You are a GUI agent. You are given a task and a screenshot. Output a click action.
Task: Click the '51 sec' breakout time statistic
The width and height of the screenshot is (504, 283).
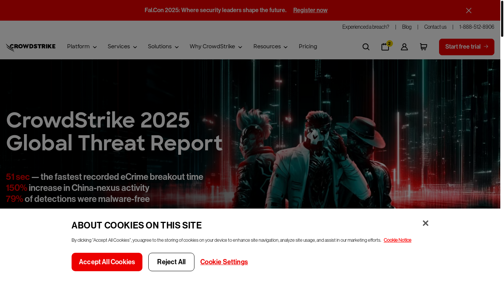18,177
